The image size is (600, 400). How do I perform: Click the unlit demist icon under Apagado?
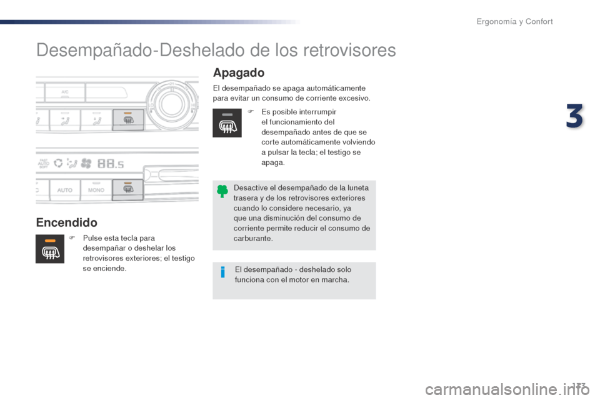click(x=227, y=123)
